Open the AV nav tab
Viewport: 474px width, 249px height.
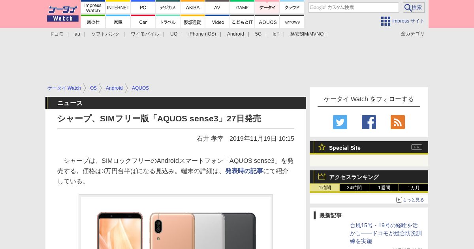click(218, 7)
